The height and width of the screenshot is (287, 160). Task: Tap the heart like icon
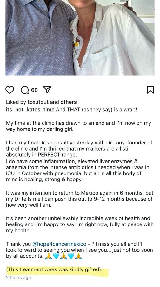10,90
